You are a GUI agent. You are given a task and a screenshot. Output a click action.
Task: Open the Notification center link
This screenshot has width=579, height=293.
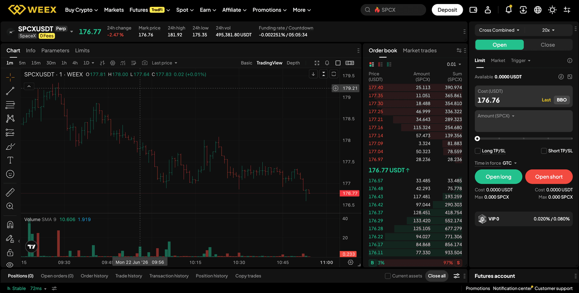click(x=512, y=288)
